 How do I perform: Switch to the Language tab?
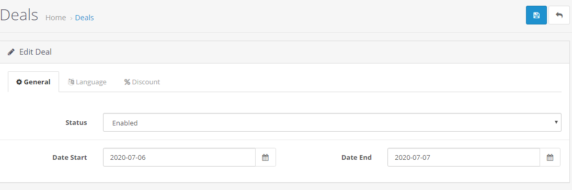tap(87, 82)
